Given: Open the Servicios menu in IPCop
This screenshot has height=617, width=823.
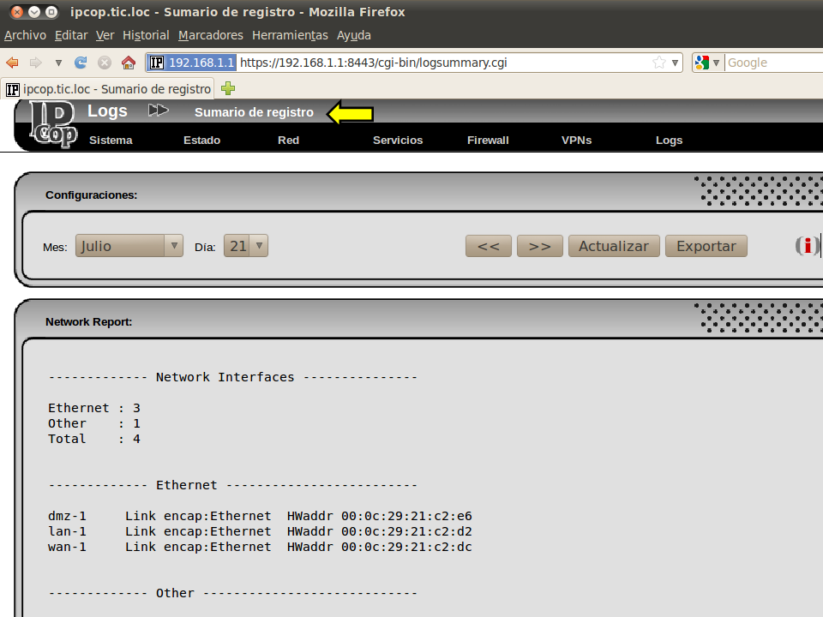Looking at the screenshot, I should [398, 140].
